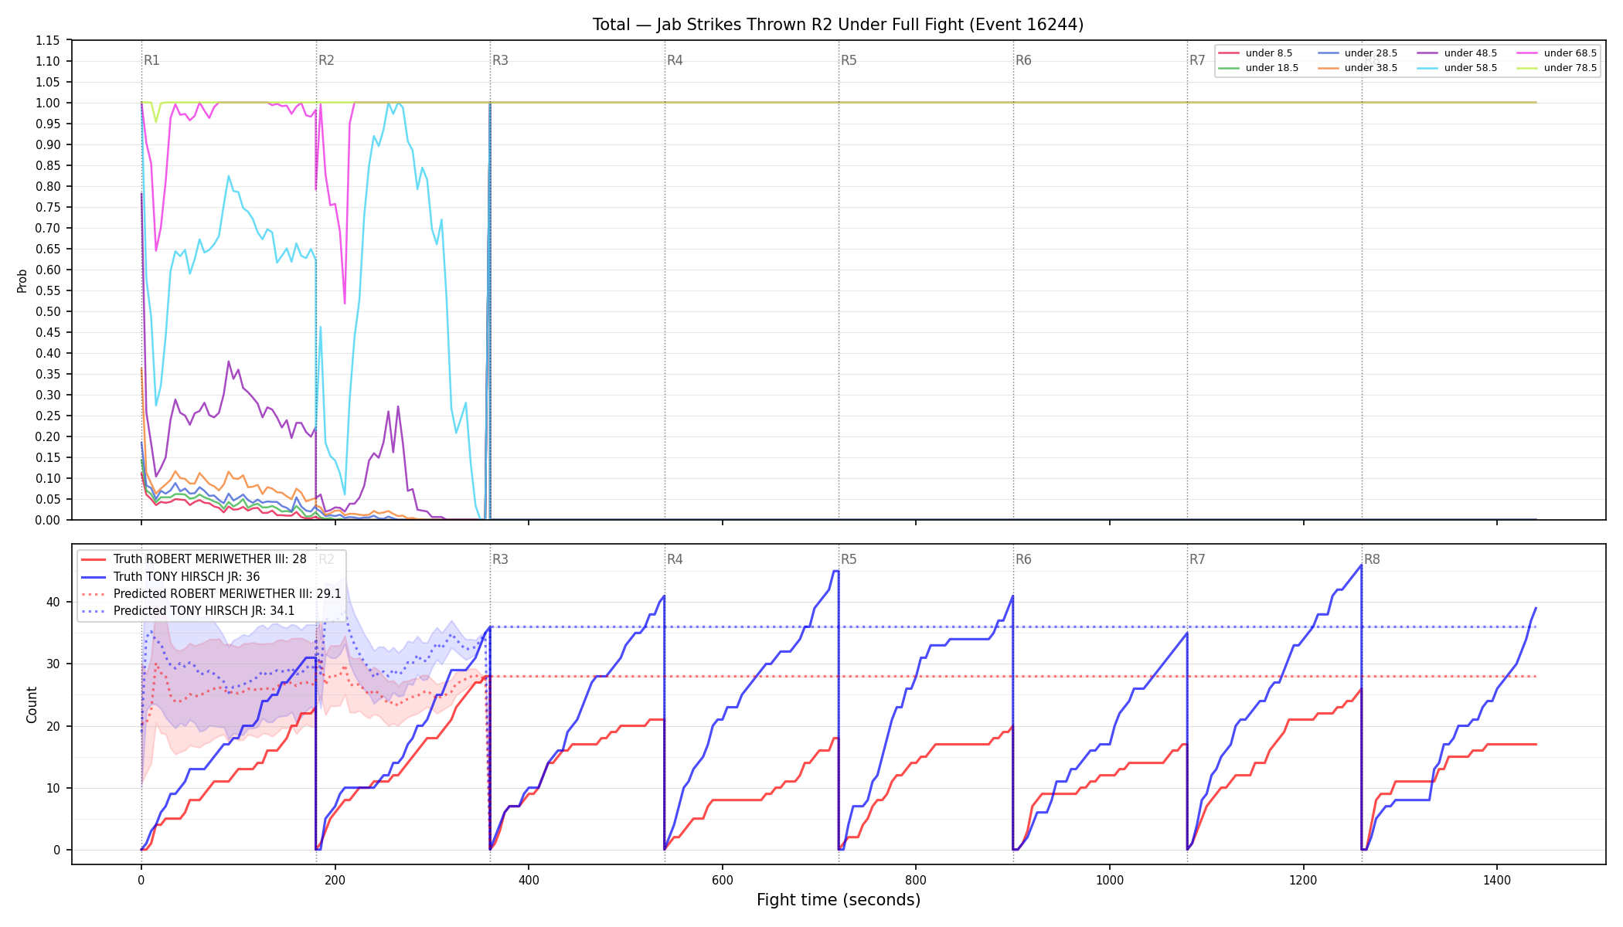Click the 1200 tick on the fight time axis
Viewport: 1623px width, 927px height.
1304,879
